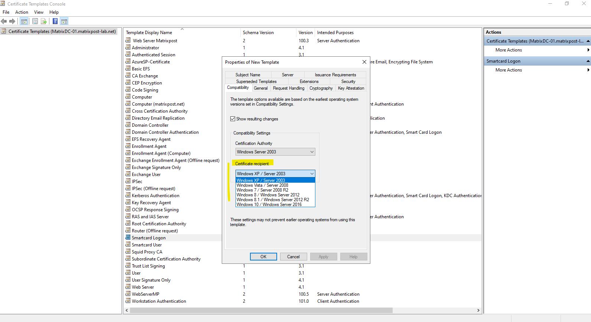591x322 pixels.
Task: Open the View menu
Action: [39, 12]
